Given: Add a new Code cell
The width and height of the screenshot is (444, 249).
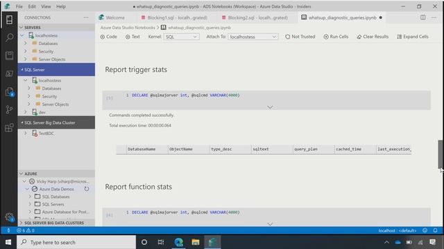Looking at the screenshot, I should click(108, 37).
